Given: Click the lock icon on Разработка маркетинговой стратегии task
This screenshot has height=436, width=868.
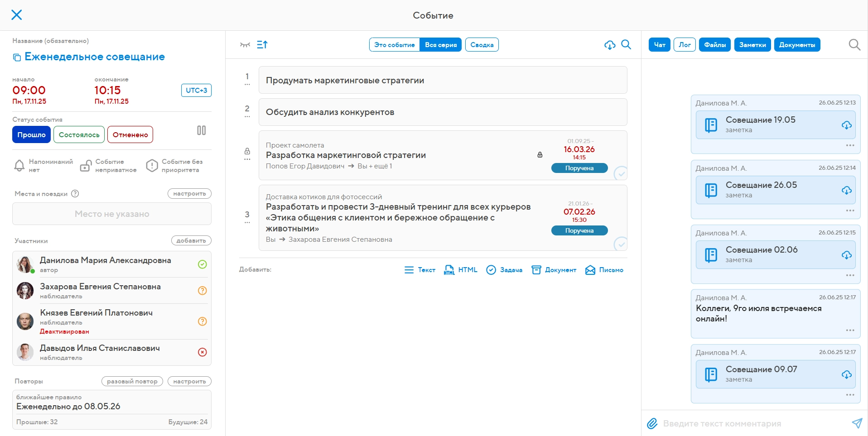Looking at the screenshot, I should [x=540, y=155].
